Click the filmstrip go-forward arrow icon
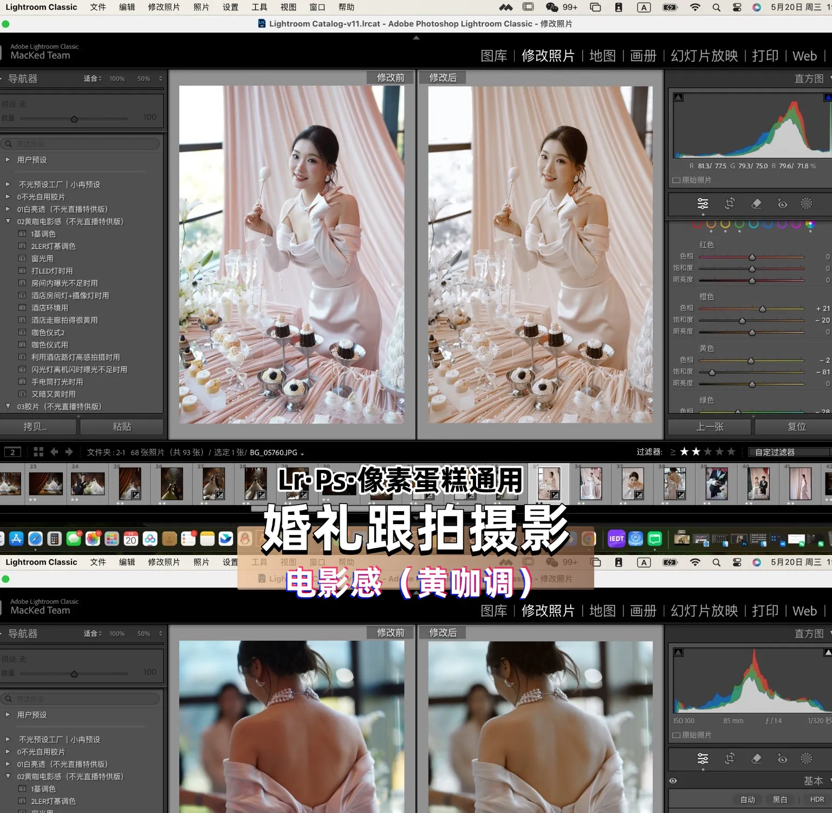 69,451
